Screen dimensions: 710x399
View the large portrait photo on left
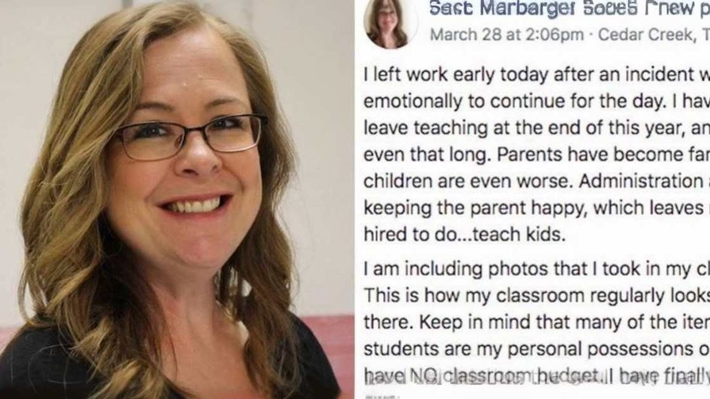pyautogui.click(x=177, y=199)
